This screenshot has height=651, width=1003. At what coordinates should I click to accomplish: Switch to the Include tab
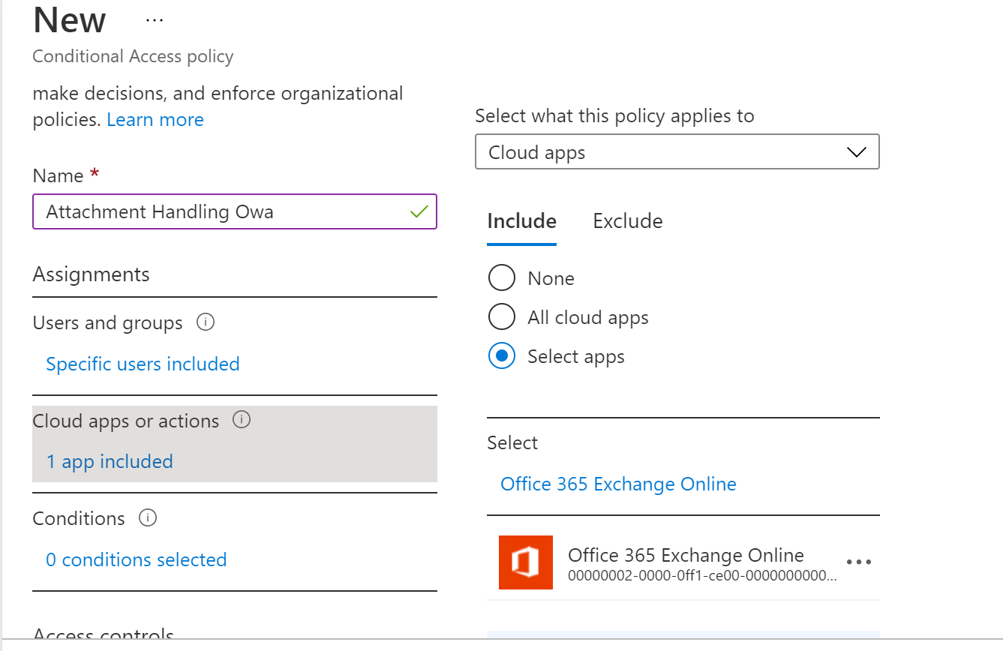pyautogui.click(x=521, y=221)
